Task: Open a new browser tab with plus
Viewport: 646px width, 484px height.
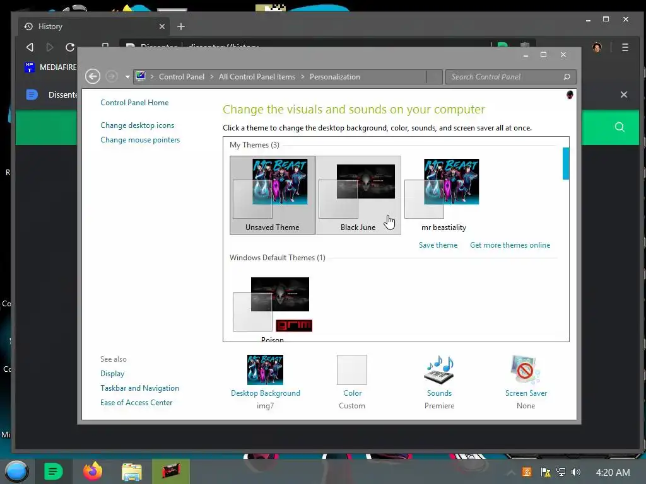Action: (181, 26)
